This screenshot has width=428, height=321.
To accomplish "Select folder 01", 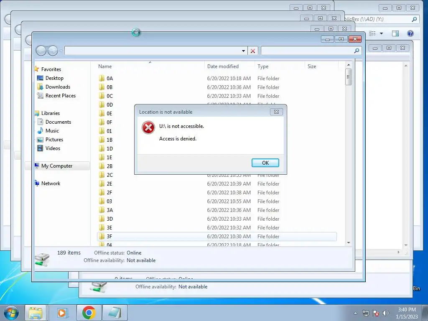I will pos(109,131).
